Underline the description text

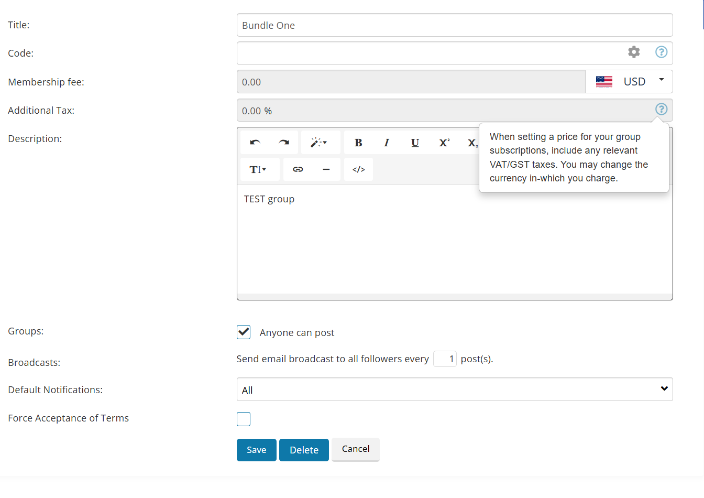pos(415,143)
